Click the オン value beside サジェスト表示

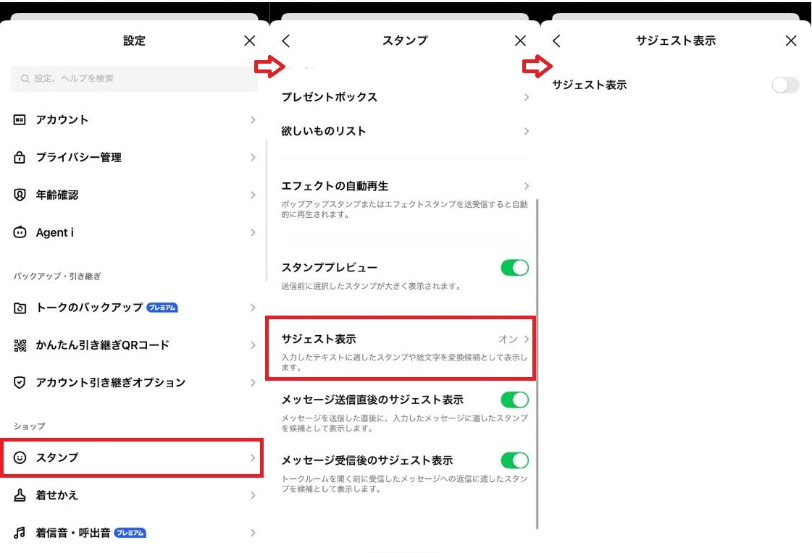[508, 339]
